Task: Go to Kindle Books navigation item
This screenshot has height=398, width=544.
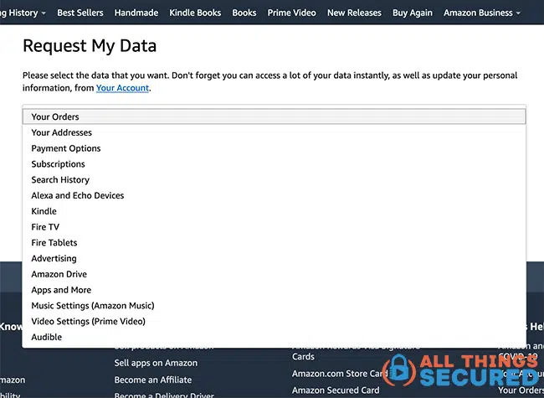Action: pyautogui.click(x=195, y=13)
